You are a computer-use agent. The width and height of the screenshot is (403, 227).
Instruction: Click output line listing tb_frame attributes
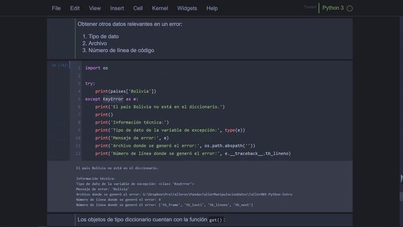click(x=164, y=205)
